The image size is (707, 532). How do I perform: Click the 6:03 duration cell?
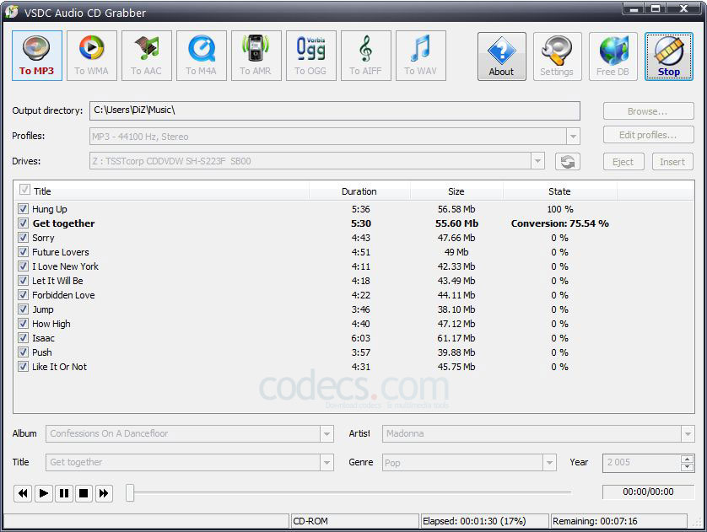[x=361, y=338]
